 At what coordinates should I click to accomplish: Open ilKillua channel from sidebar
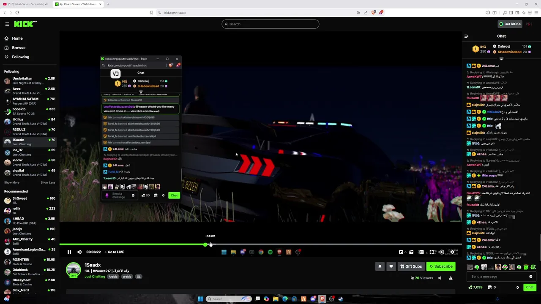click(30, 122)
